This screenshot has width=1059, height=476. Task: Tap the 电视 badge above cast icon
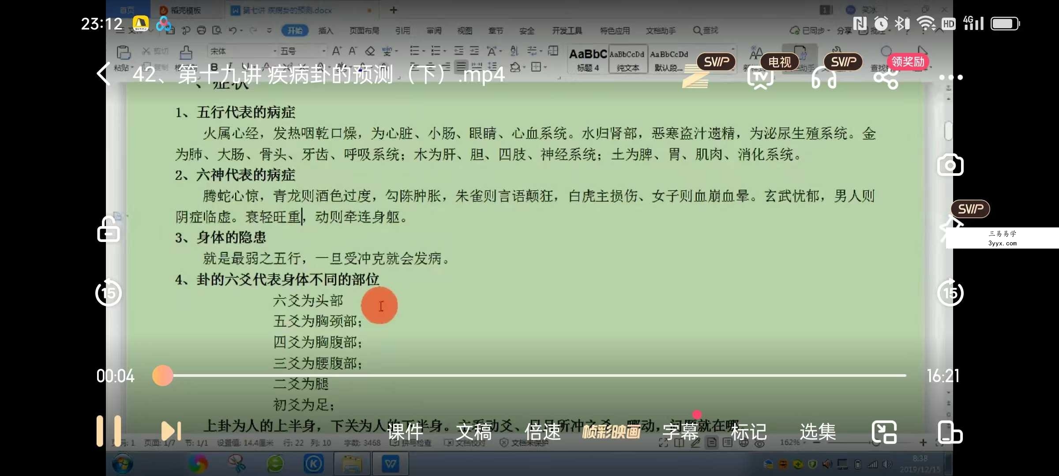tap(779, 62)
